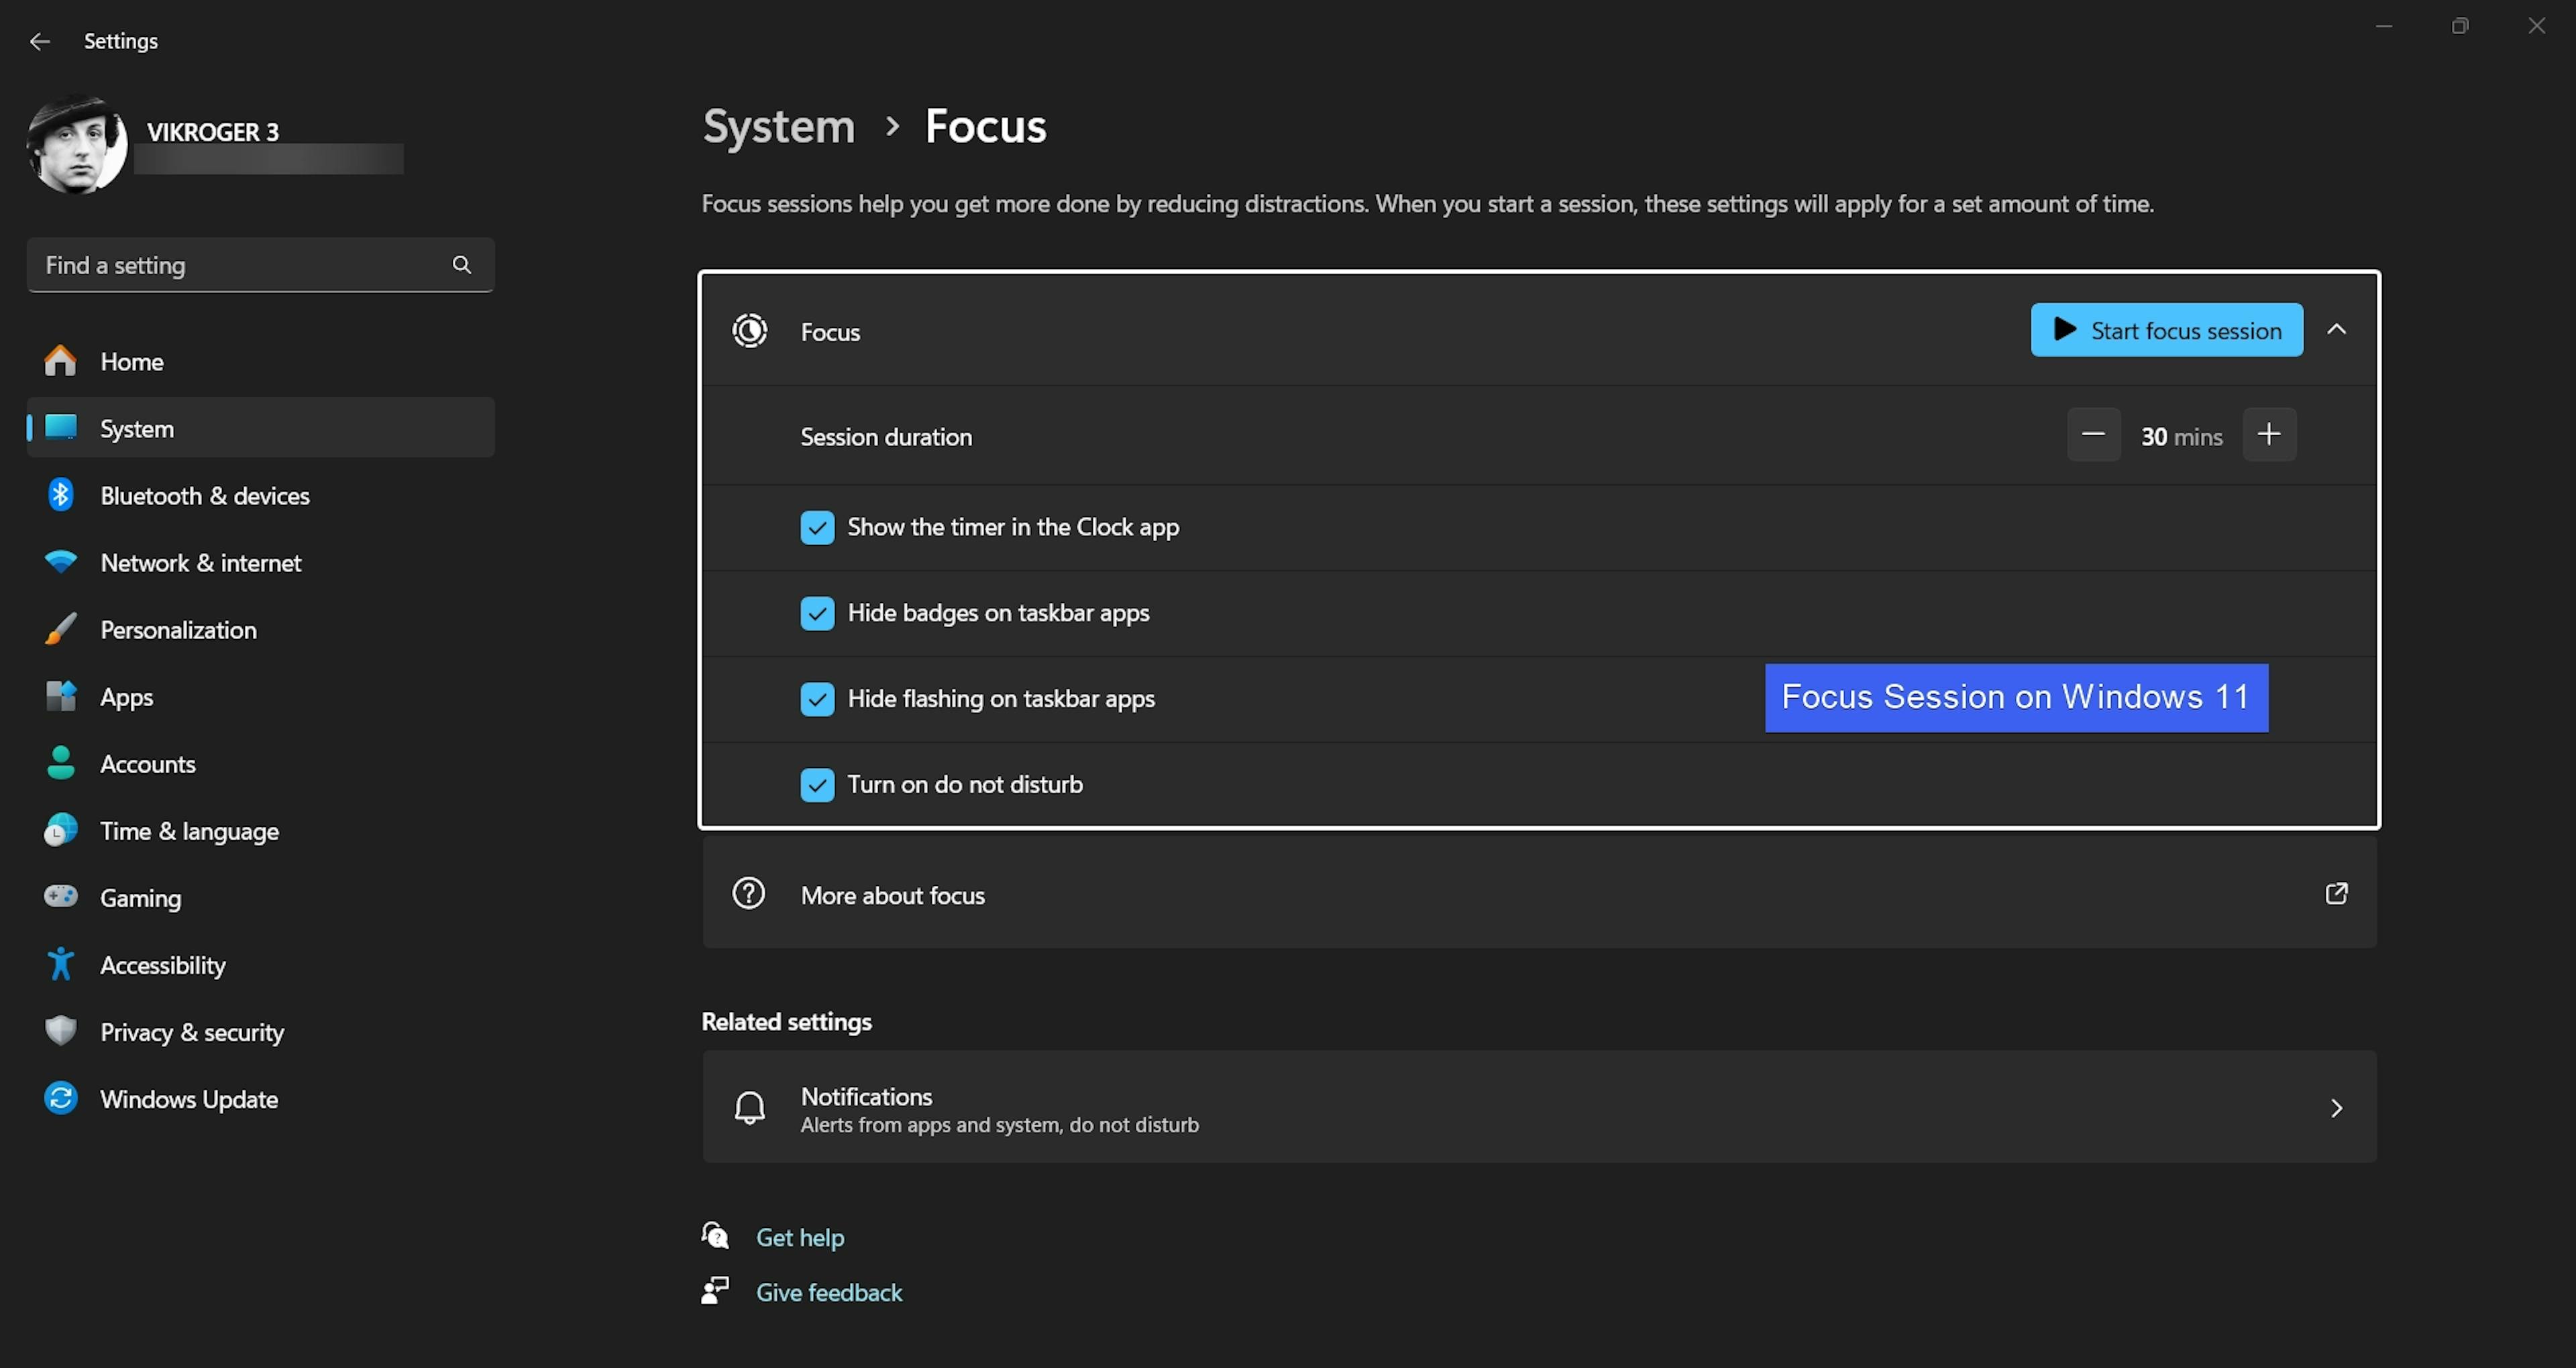
Task: Click the Windows Update sync icon
Action: (61, 1098)
